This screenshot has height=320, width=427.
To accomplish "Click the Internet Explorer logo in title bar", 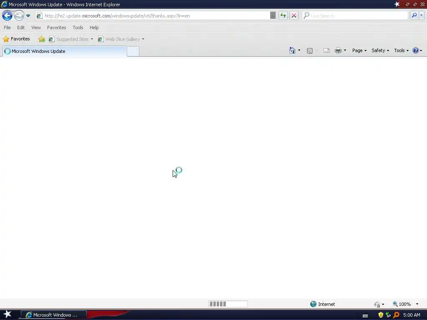I will coord(4,4).
